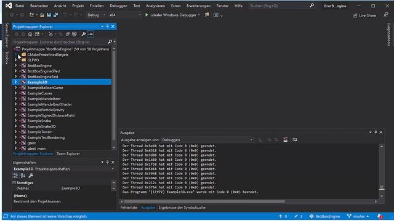Open Lokaler Windows-Debugger dropdown arrow

tap(199, 15)
